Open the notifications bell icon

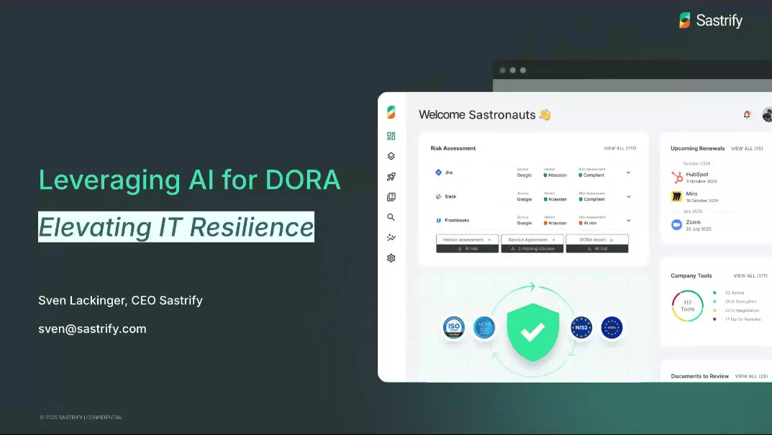(x=747, y=114)
